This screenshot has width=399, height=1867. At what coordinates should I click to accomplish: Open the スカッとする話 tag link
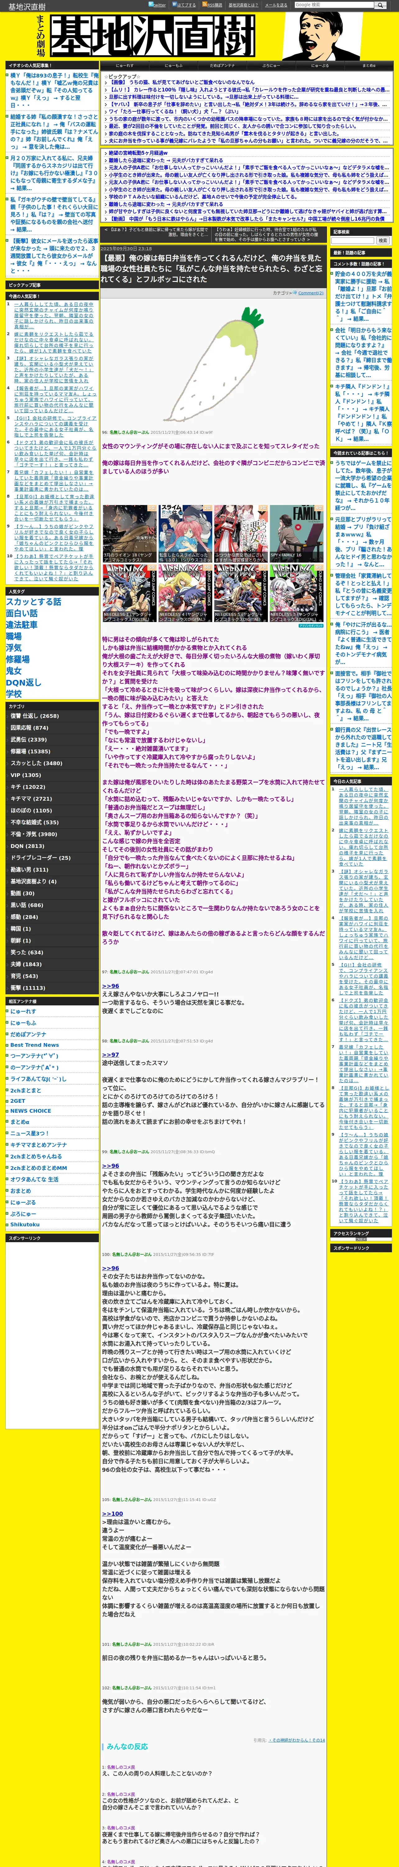tap(33, 602)
